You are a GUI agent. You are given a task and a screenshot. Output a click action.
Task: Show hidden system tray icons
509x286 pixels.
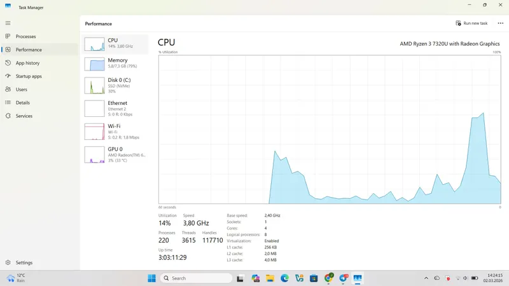point(426,278)
